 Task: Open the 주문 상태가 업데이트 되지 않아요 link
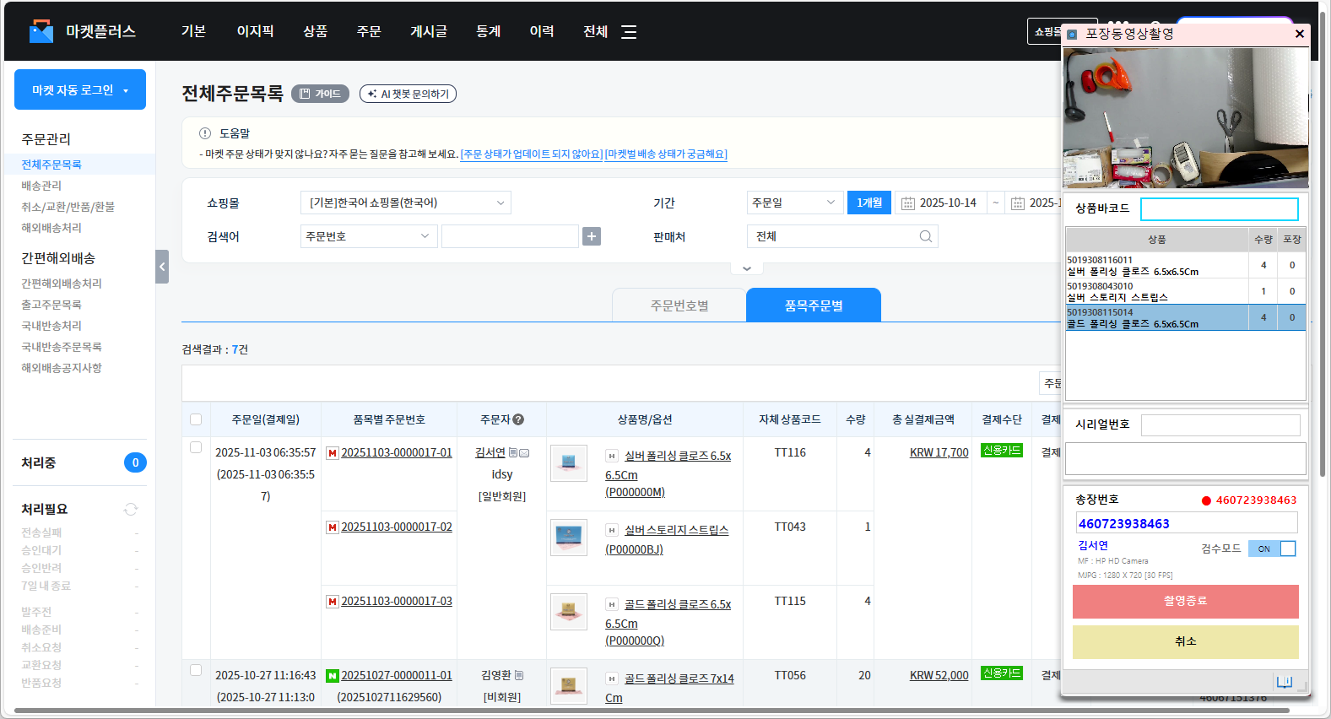coord(531,154)
